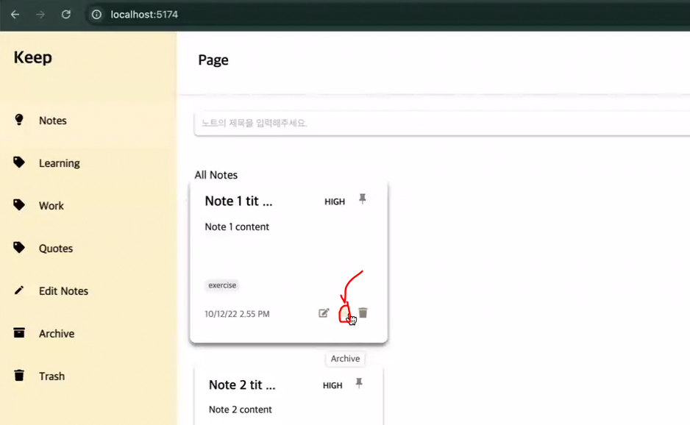690x425 pixels.
Task: Click the All Notes heading
Action: click(216, 175)
